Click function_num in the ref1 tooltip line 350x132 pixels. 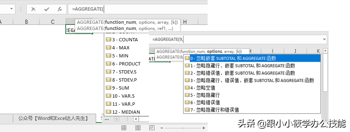coord(121,28)
